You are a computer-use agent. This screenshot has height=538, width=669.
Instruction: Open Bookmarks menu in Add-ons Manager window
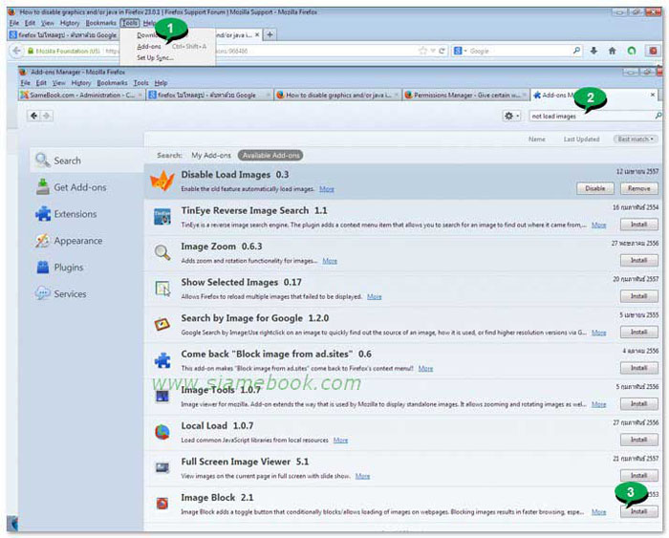coord(112,83)
